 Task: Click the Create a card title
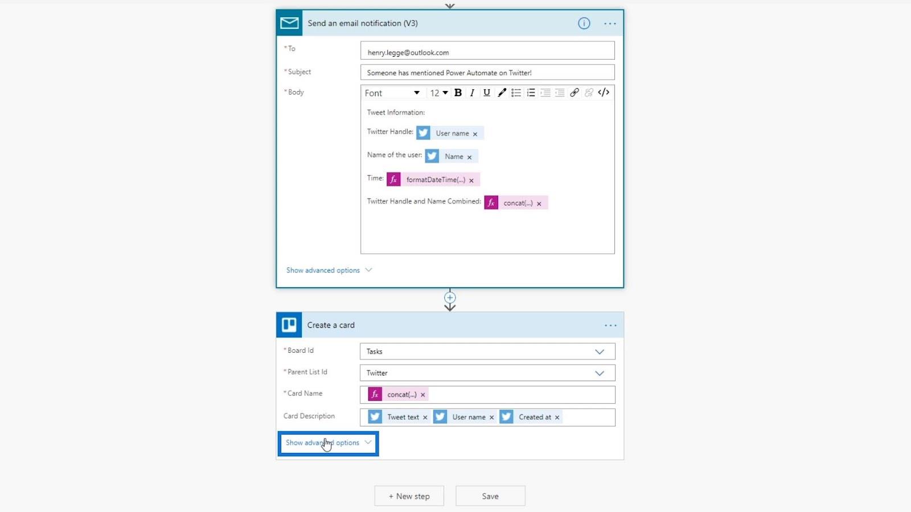coord(331,325)
